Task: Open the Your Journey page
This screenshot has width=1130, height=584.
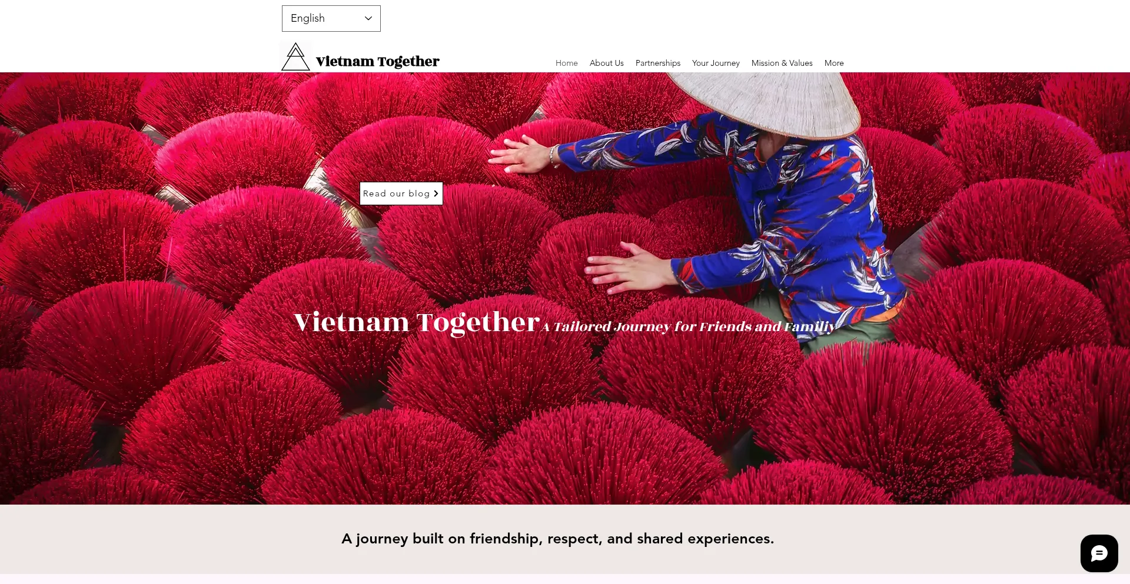Action: tap(716, 63)
